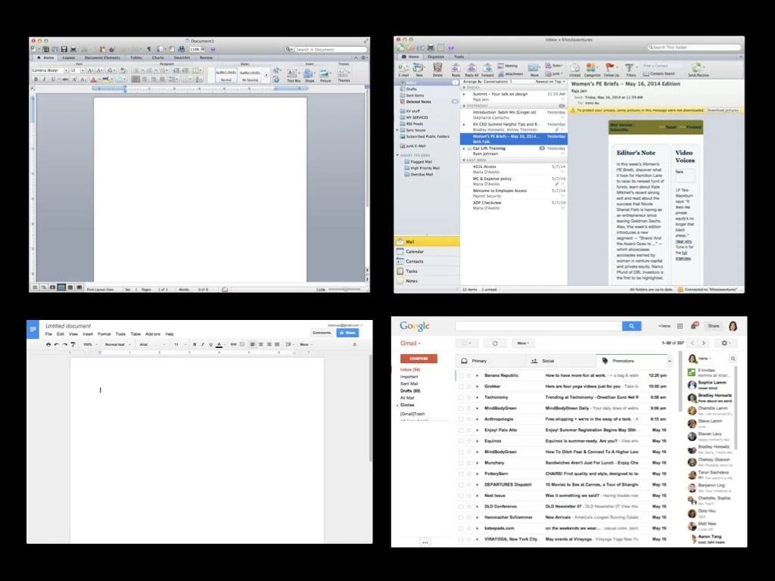The height and width of the screenshot is (581, 775).
Task: Open Gmail settings gear
Action: (x=726, y=343)
